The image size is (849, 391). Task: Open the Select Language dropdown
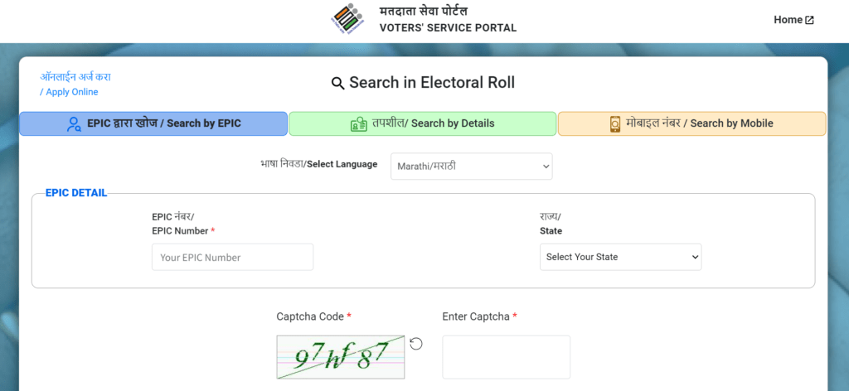(x=472, y=166)
